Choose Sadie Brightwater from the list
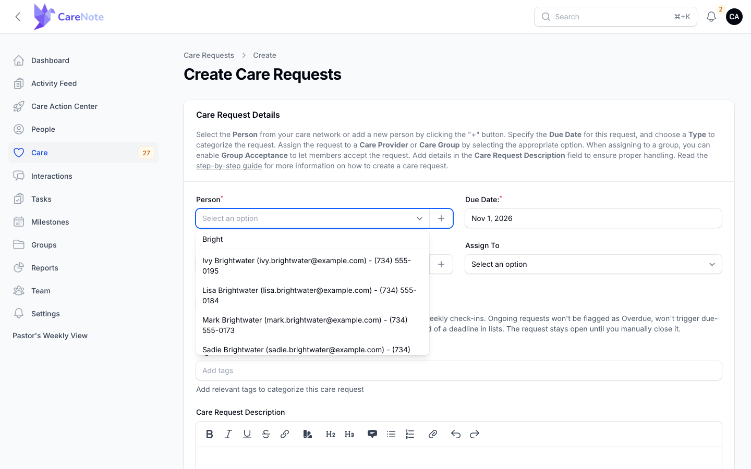The height and width of the screenshot is (469, 751). click(312, 349)
